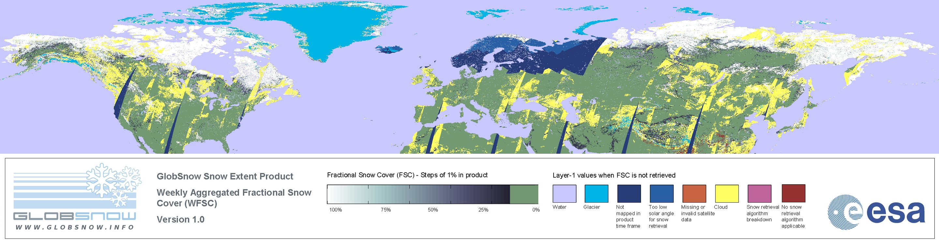Click the 'Cloud' legend label

[x=721, y=207]
